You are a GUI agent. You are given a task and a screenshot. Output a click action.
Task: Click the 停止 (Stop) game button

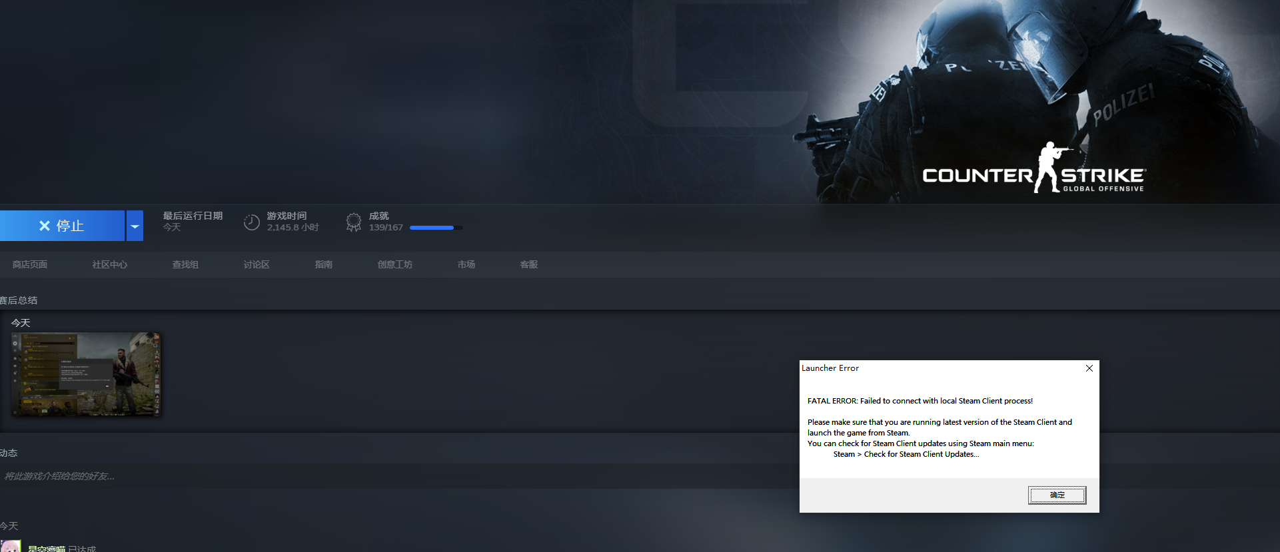[x=62, y=226]
